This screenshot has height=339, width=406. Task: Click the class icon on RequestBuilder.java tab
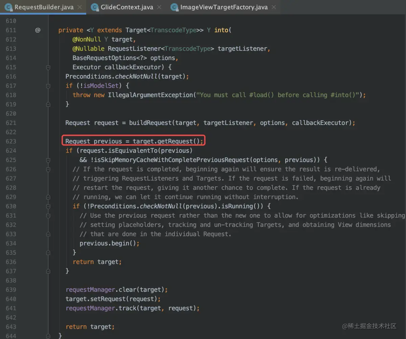click(9, 7)
